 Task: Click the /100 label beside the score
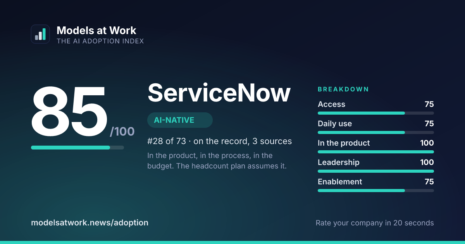point(122,132)
